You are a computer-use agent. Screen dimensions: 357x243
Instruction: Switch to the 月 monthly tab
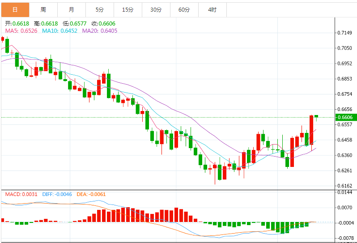72,10
